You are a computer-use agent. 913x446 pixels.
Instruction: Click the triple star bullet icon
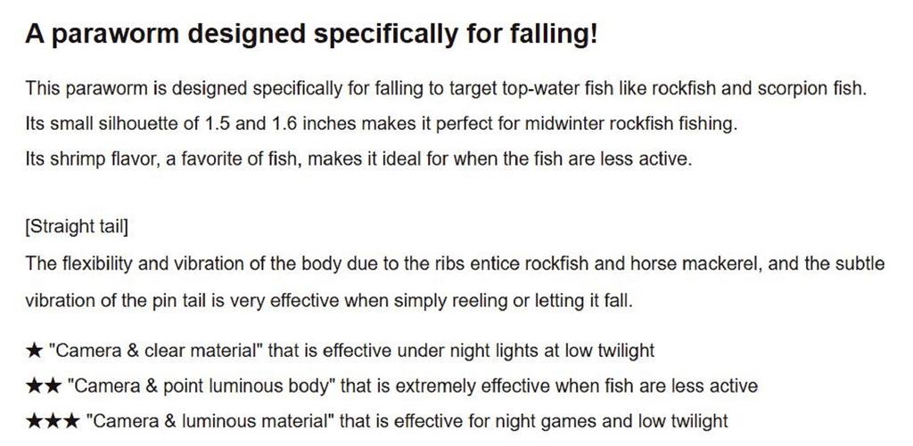pyautogui.click(x=52, y=421)
